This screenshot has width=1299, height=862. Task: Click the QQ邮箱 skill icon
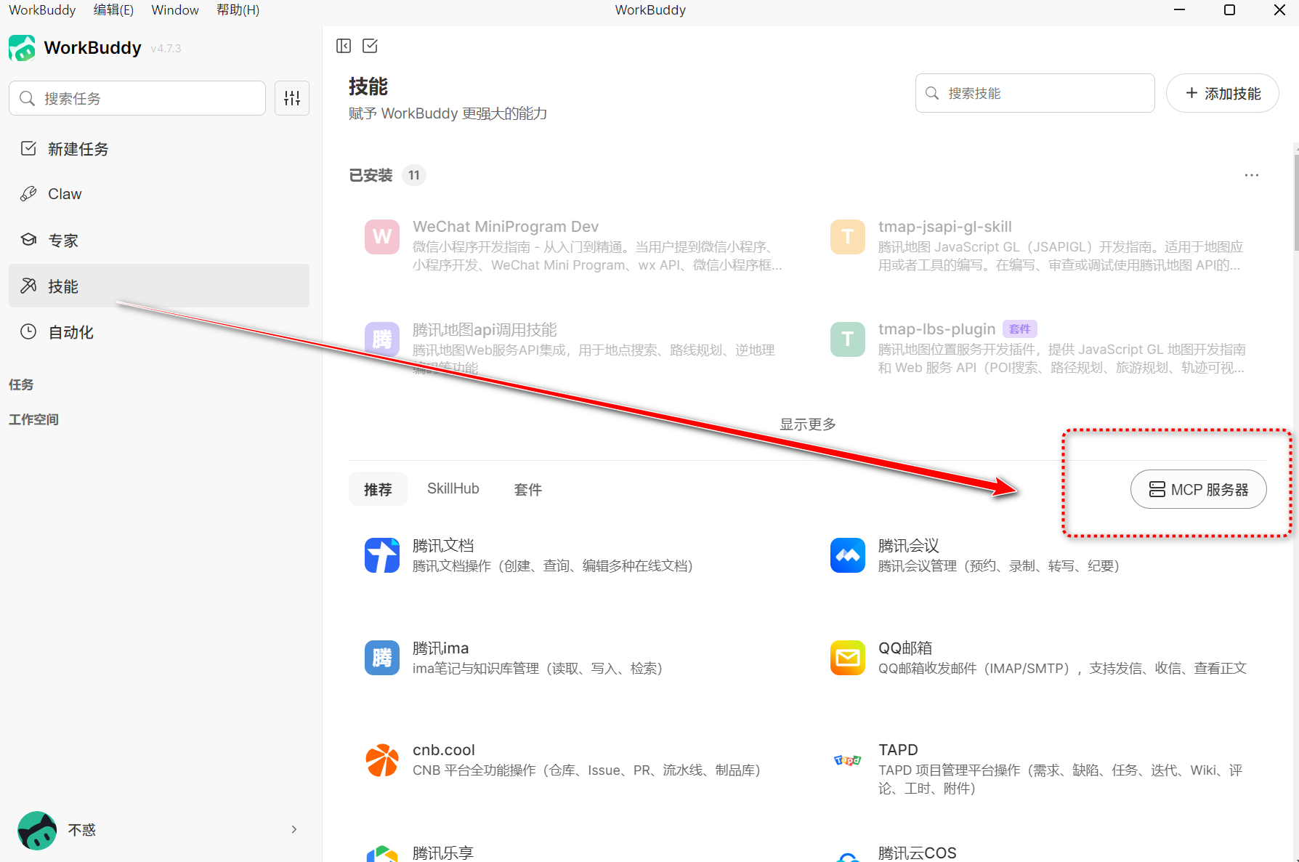pyautogui.click(x=848, y=658)
